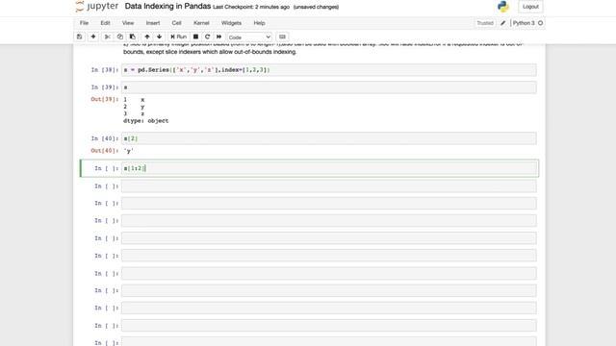Click the Logout button
The height and width of the screenshot is (346, 616).
(530, 7)
